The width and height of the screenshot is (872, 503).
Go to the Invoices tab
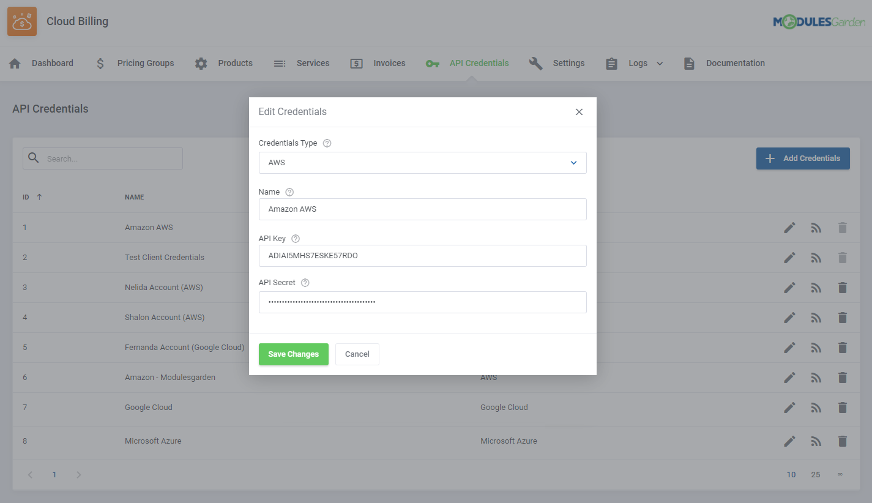[378, 63]
